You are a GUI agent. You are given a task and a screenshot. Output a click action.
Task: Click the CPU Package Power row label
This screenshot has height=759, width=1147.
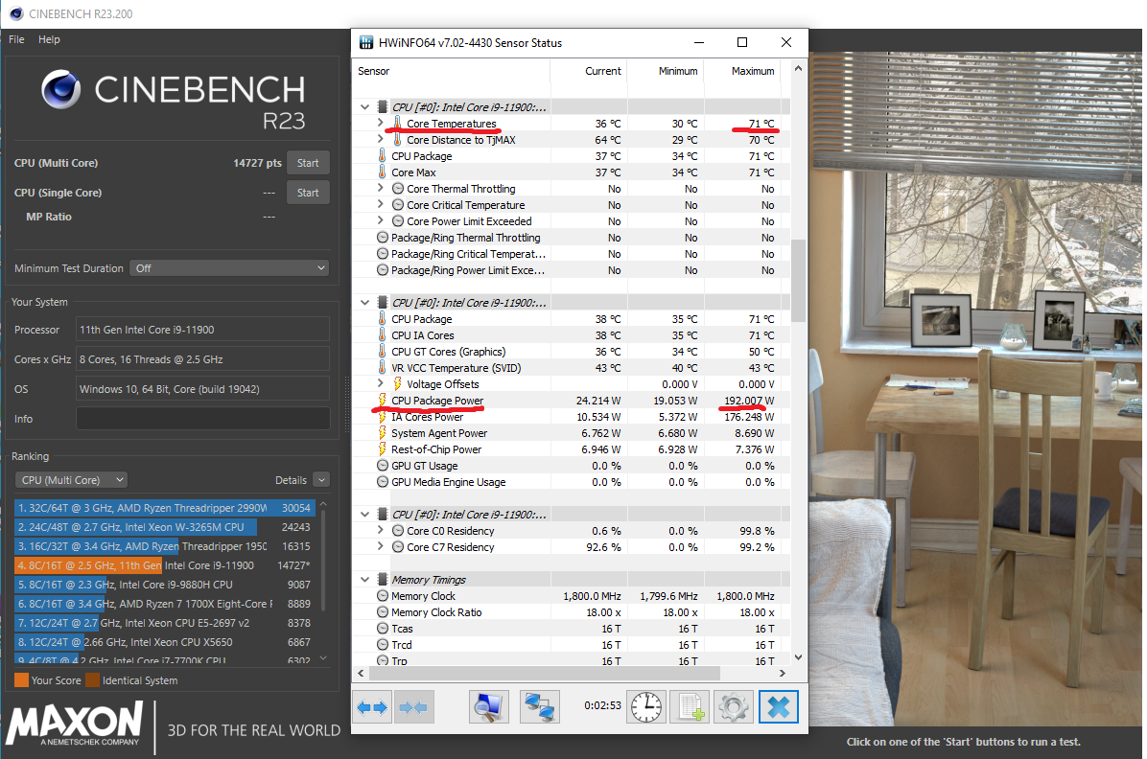coord(437,400)
